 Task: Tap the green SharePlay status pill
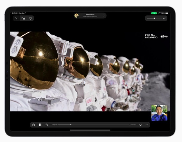[x=154, y=13]
